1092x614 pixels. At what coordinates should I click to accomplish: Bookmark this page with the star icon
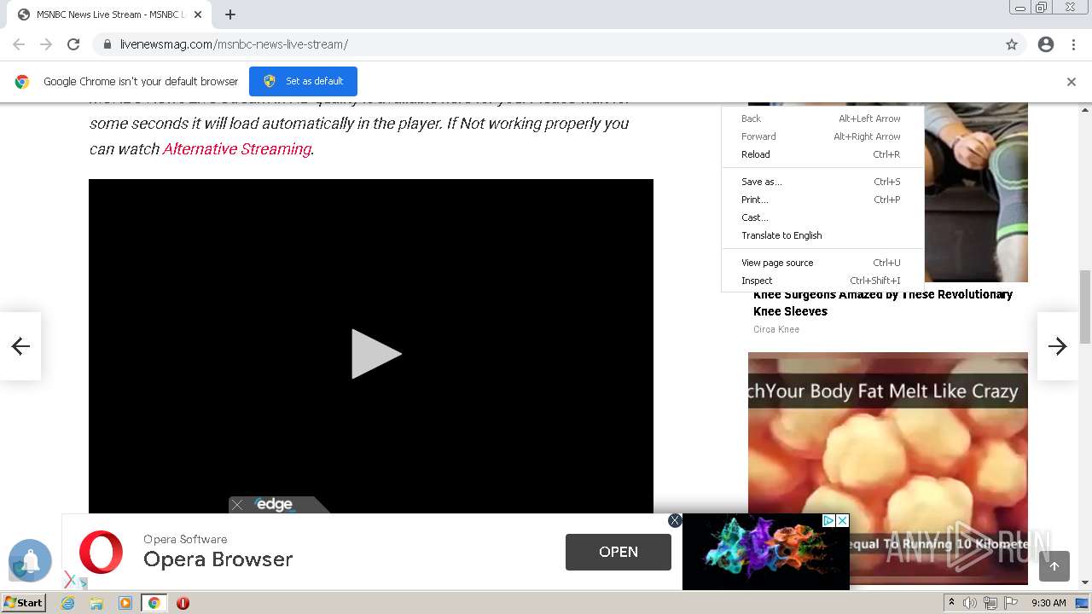(1012, 44)
